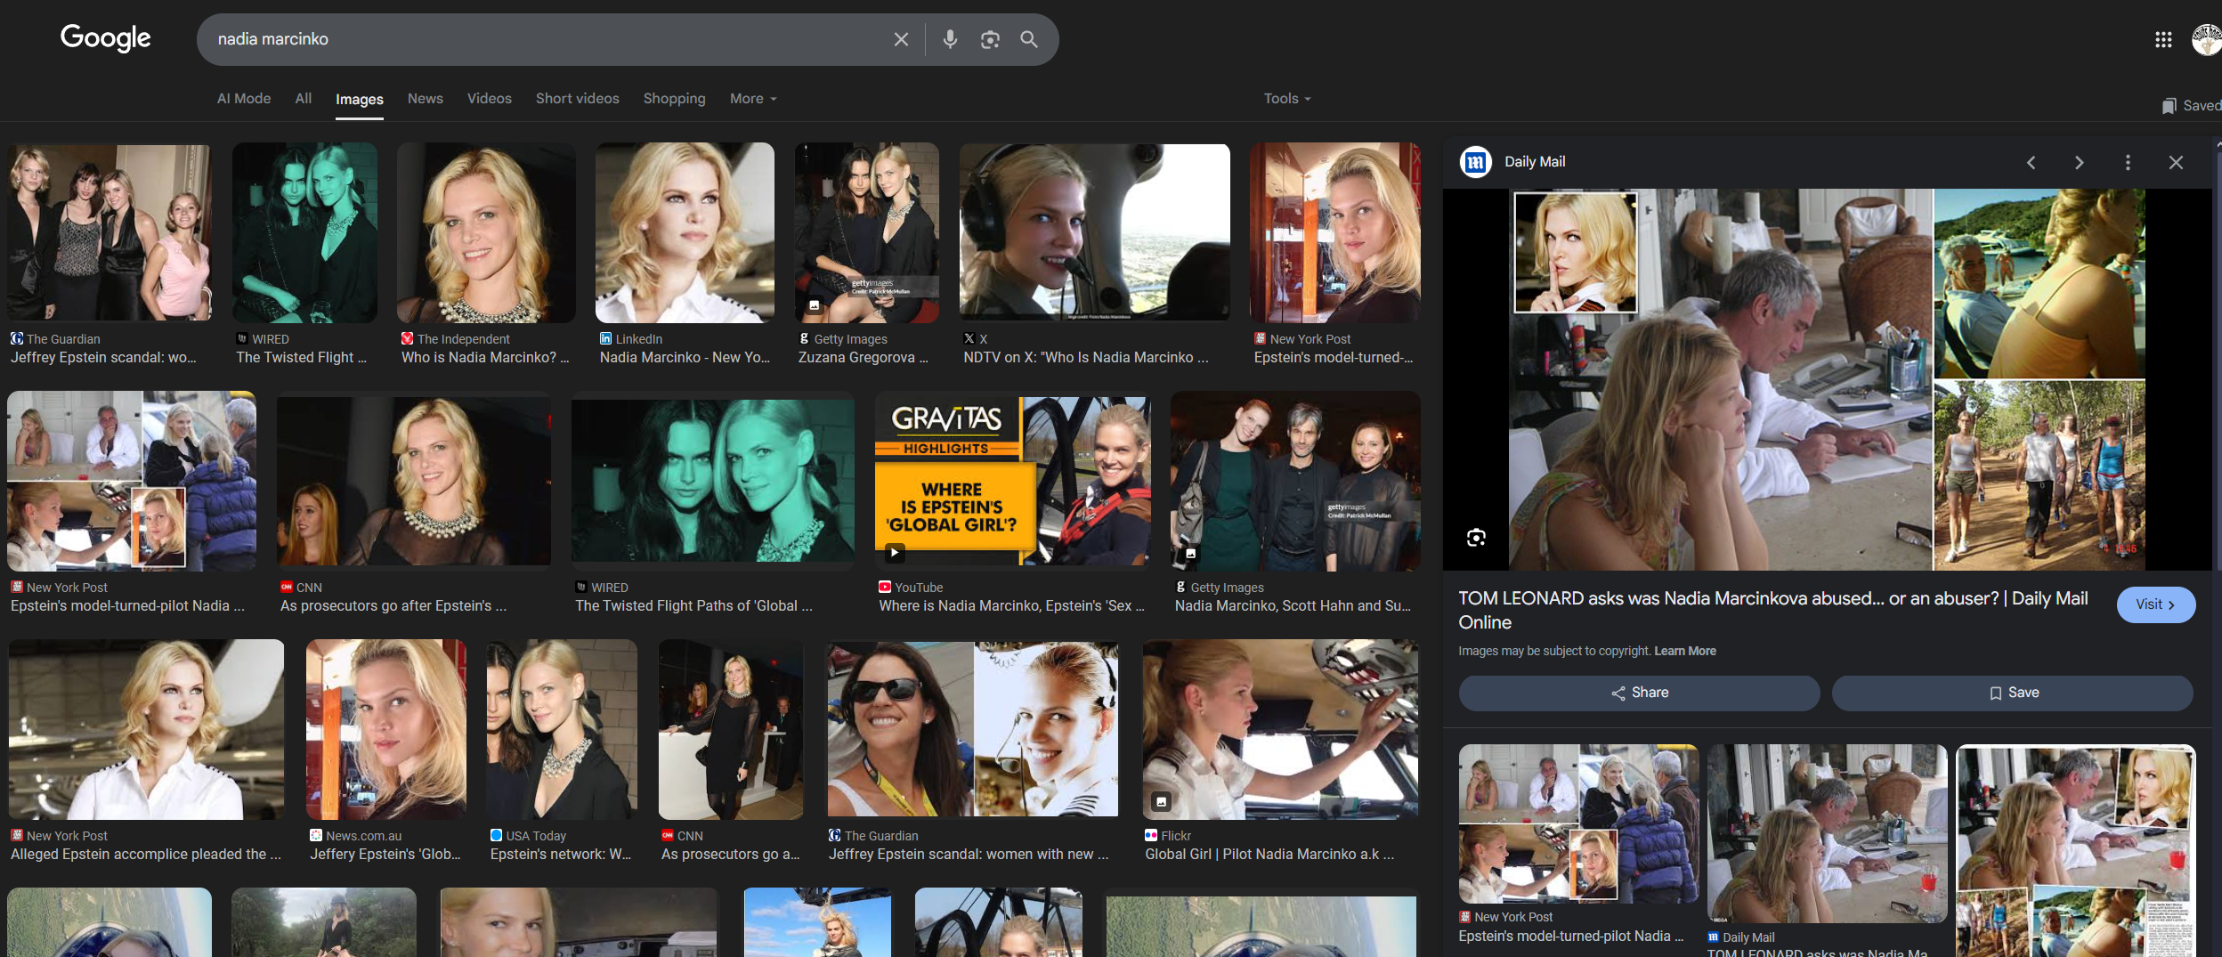Image resolution: width=2222 pixels, height=957 pixels.
Task: Open Getty Images 'Zuzana Gregorova' result
Action: point(863,357)
